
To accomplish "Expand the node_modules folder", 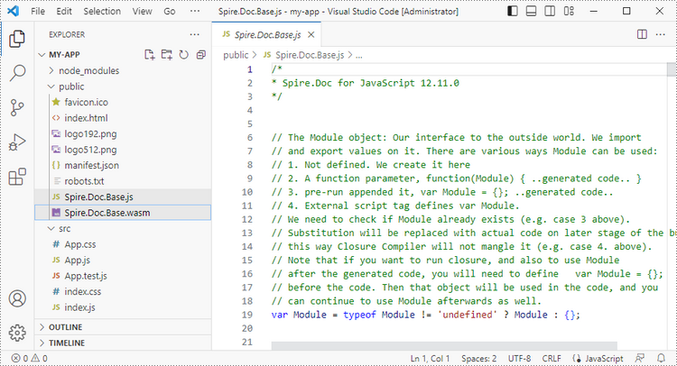I will (88, 70).
